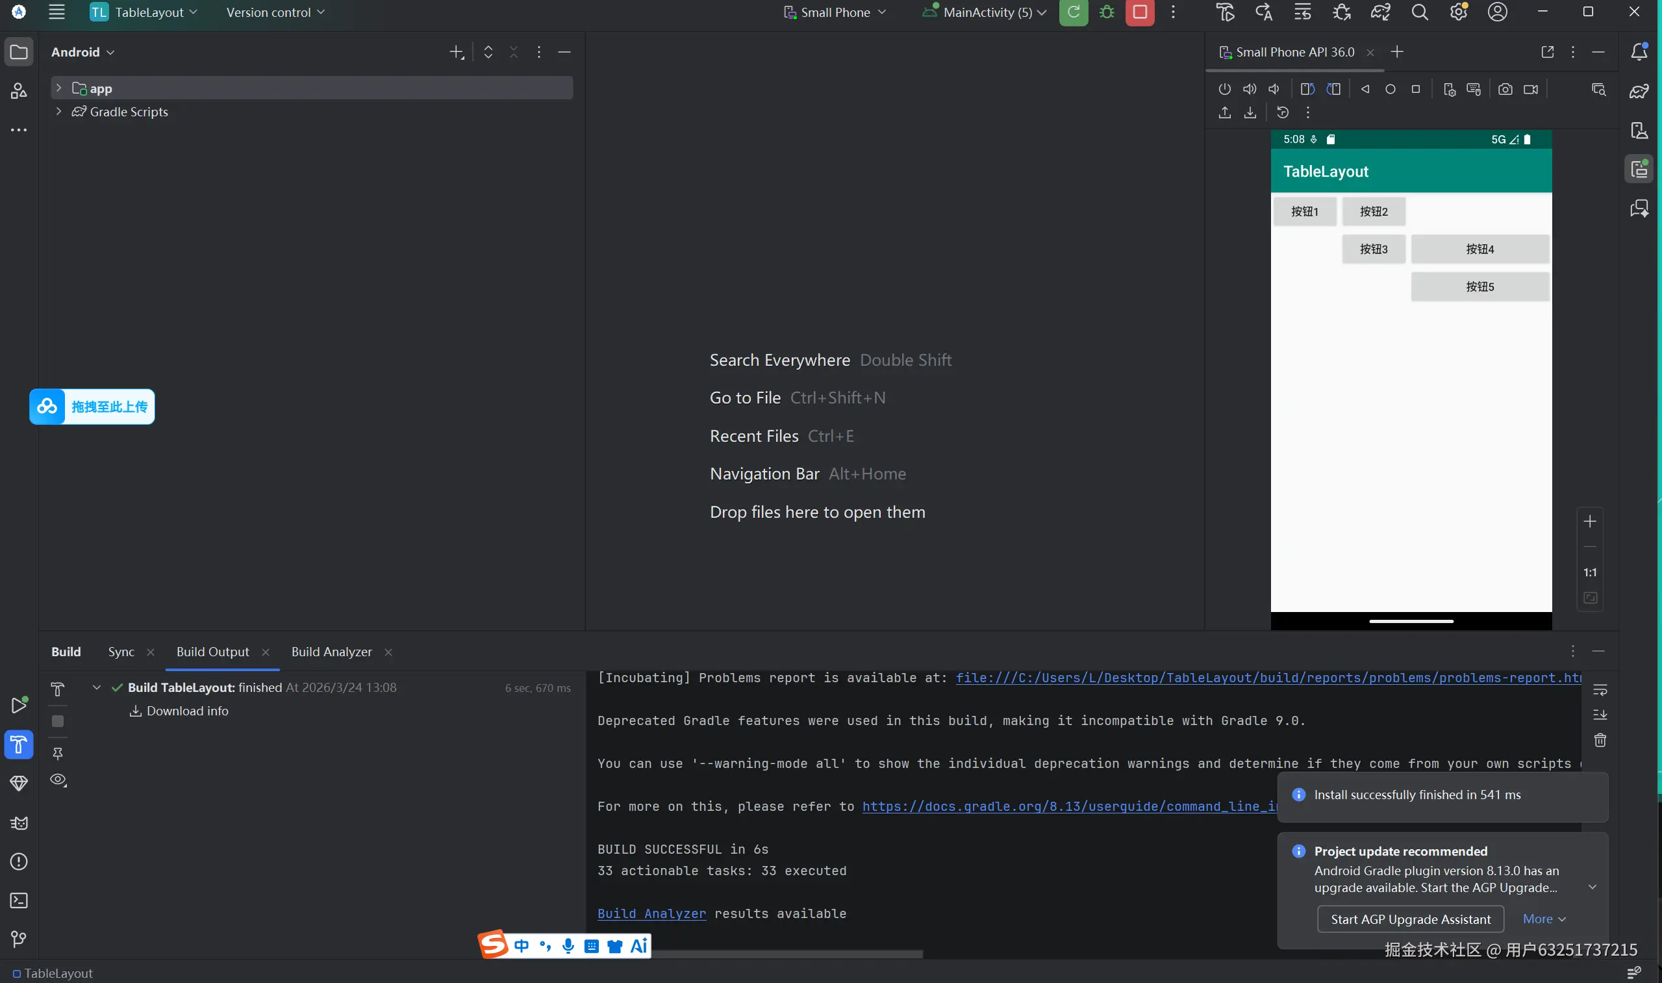1662x983 pixels.
Task: Open Terminal tool window in left sidebar
Action: (19, 900)
